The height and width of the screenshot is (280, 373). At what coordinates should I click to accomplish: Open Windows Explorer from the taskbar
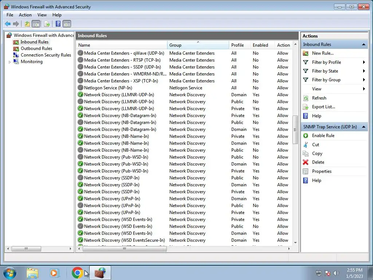32,273
